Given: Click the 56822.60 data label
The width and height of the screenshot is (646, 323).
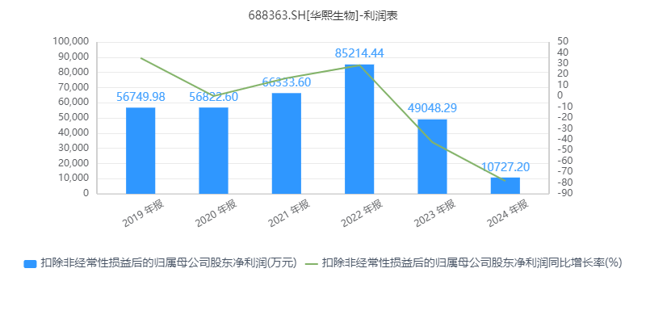Looking at the screenshot, I should [x=213, y=97].
